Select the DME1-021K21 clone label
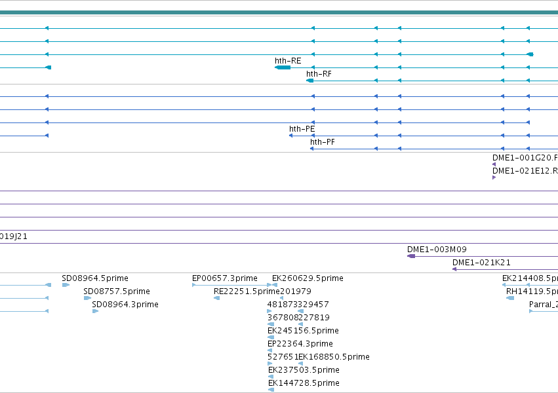 click(x=481, y=263)
